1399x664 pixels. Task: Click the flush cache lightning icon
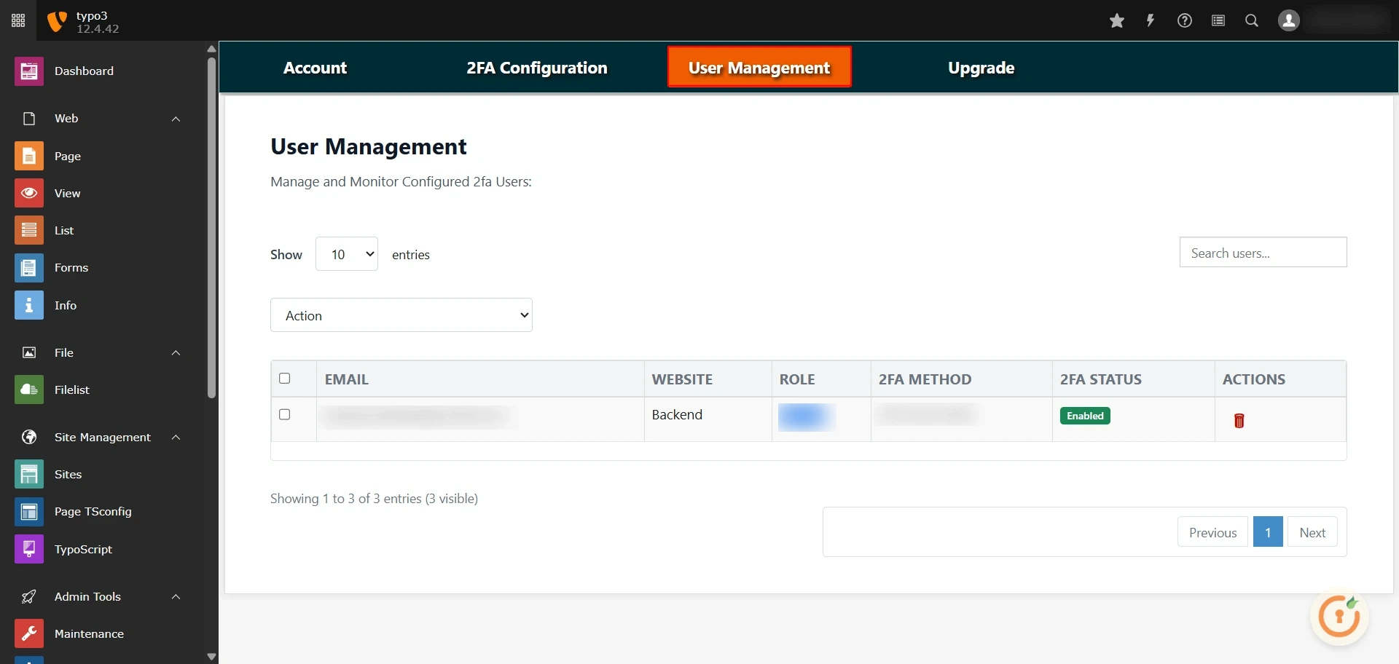1150,20
